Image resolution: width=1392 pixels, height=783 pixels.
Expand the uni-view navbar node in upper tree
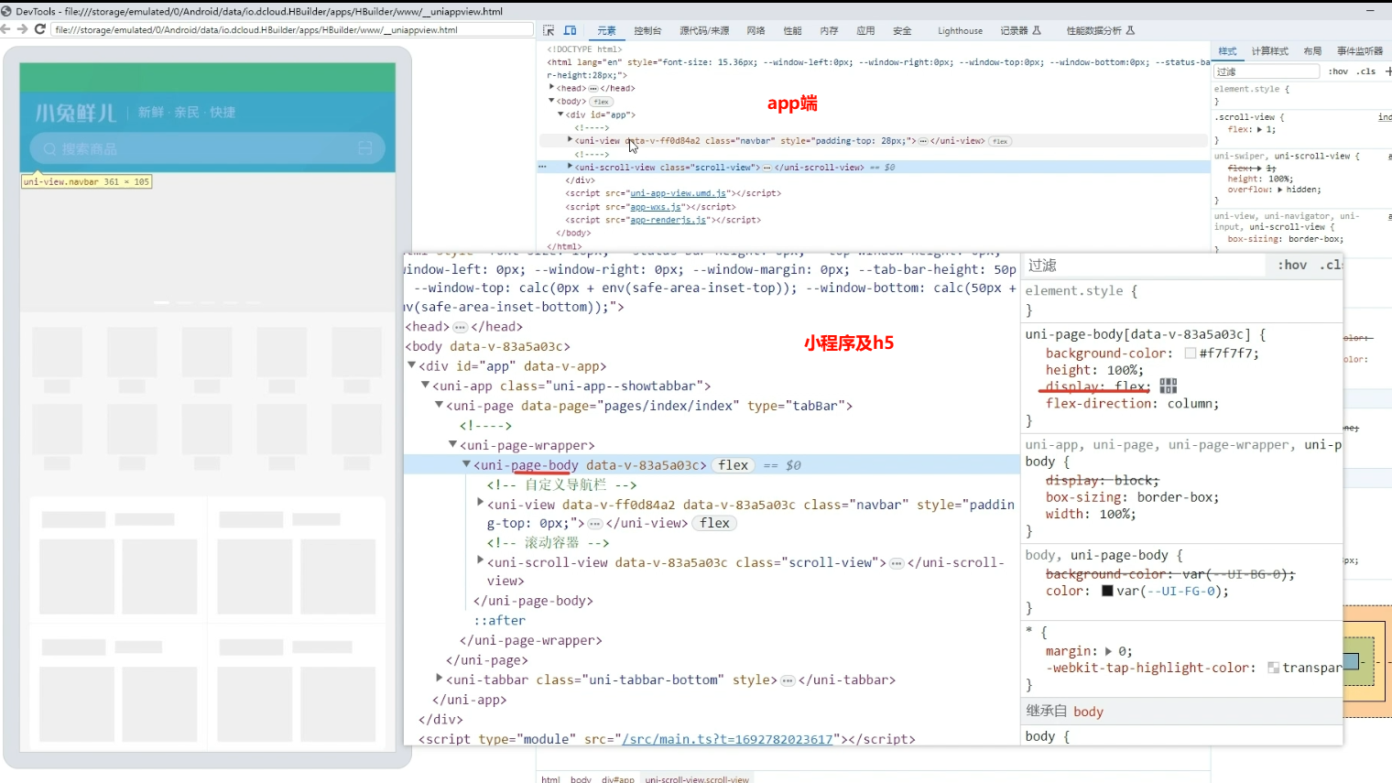coord(570,140)
